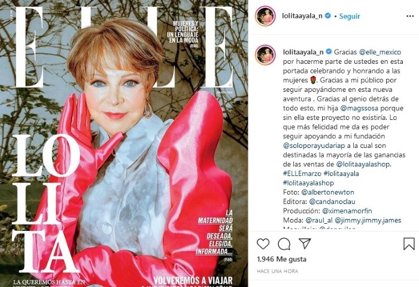Open the header profile picture avatar
Screen dimensions: 419x287
click(x=265, y=16)
